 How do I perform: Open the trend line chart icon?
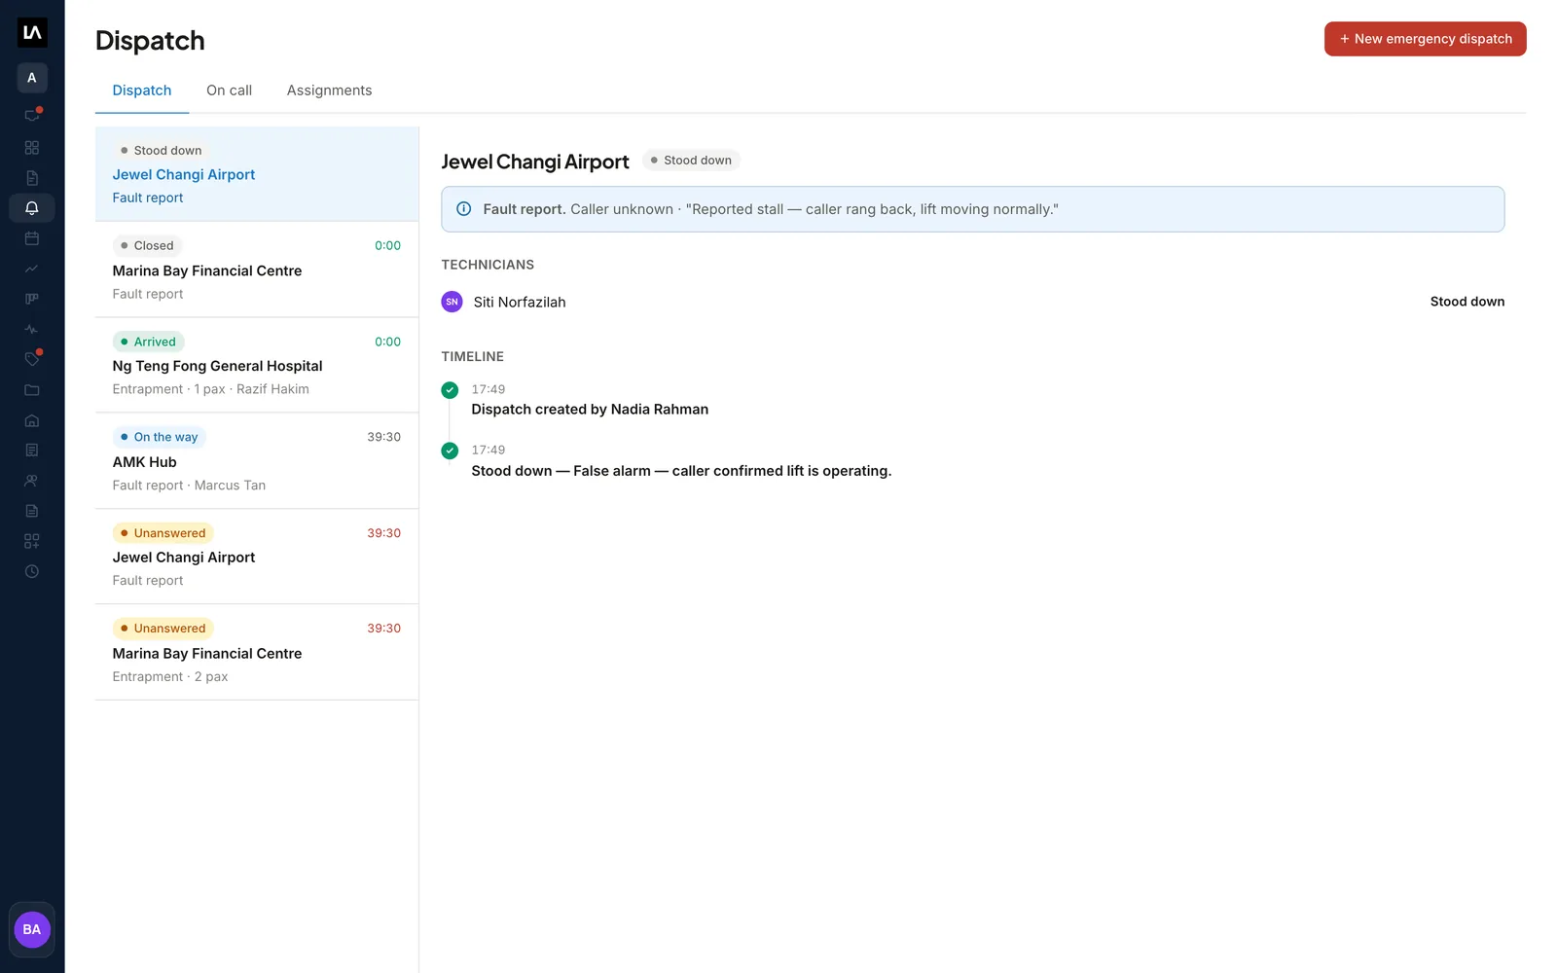(x=32, y=269)
